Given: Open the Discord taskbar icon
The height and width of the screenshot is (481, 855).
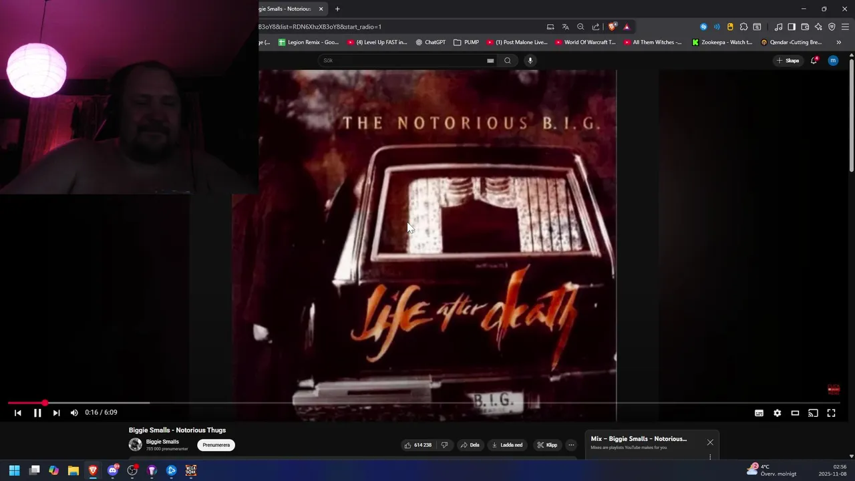Looking at the screenshot, I should coord(113,470).
